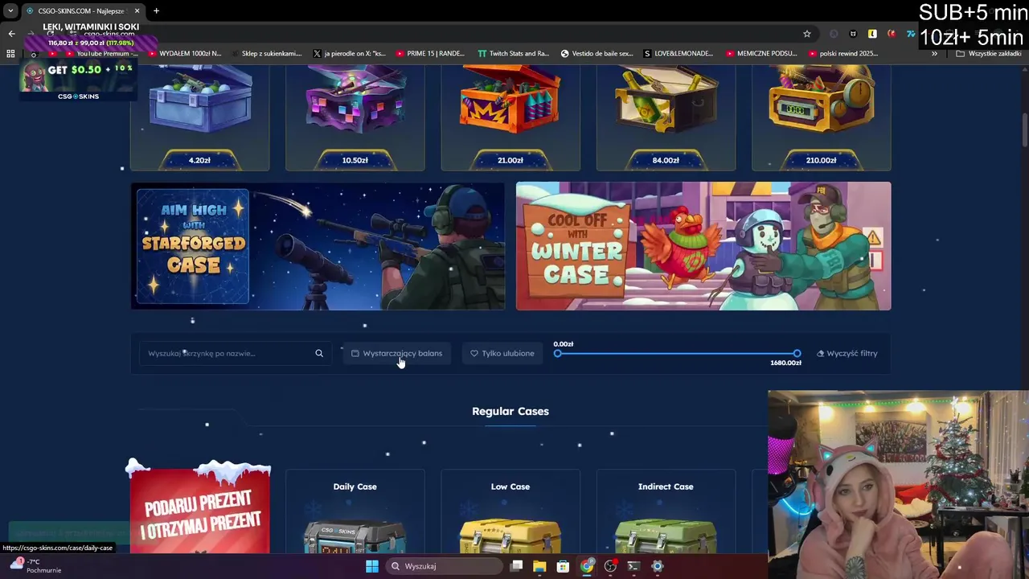Open the WYDAŁEM 1000zł bookmark
1029x579 pixels.
click(184, 53)
